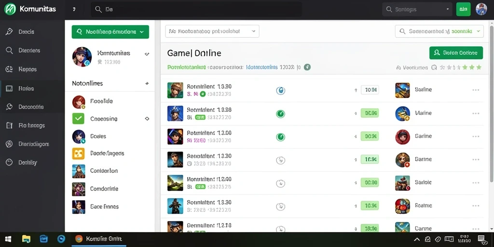Screen dimensions: 494x247
Task: Click the green Coneosing checkmark icon
Action: click(78, 119)
